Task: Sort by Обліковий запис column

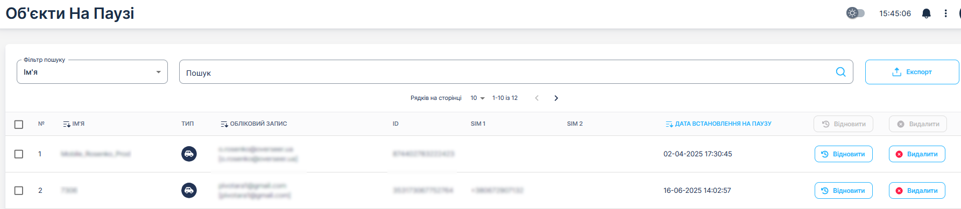Action: (254, 124)
